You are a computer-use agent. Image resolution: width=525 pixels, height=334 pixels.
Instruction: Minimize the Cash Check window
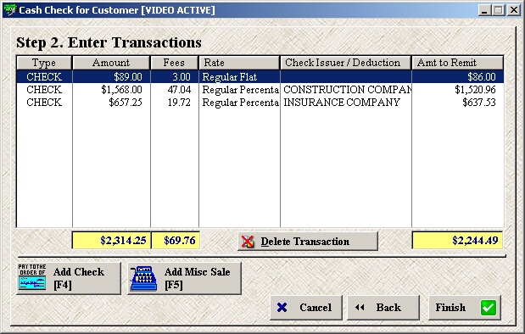click(x=483, y=10)
